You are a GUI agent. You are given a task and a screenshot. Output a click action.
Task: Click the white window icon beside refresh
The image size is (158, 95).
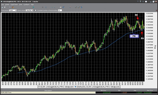(x=146, y=2)
